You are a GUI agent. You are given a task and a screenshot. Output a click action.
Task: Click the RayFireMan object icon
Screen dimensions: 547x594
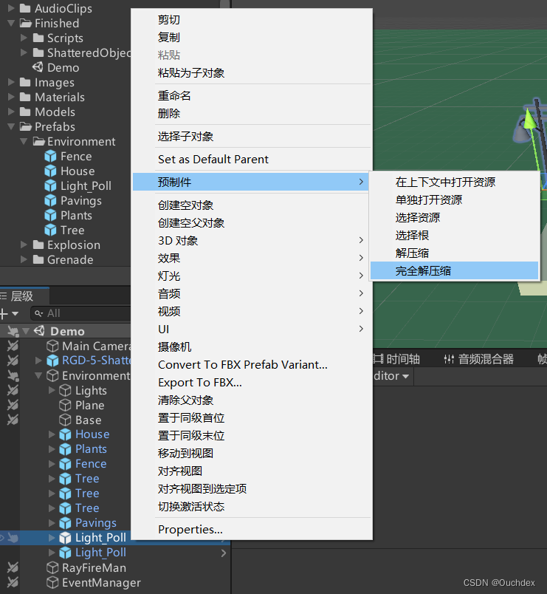coord(52,567)
